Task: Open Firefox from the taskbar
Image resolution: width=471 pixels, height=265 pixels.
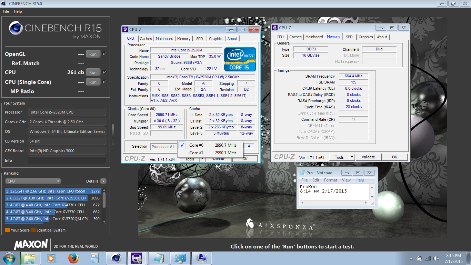Action: (73, 258)
